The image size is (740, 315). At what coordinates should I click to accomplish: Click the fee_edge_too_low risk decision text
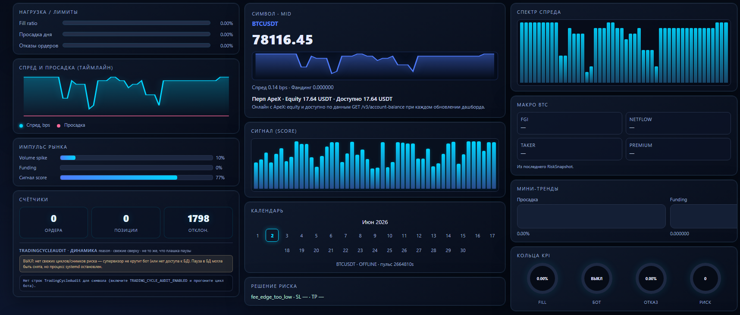pos(287,297)
